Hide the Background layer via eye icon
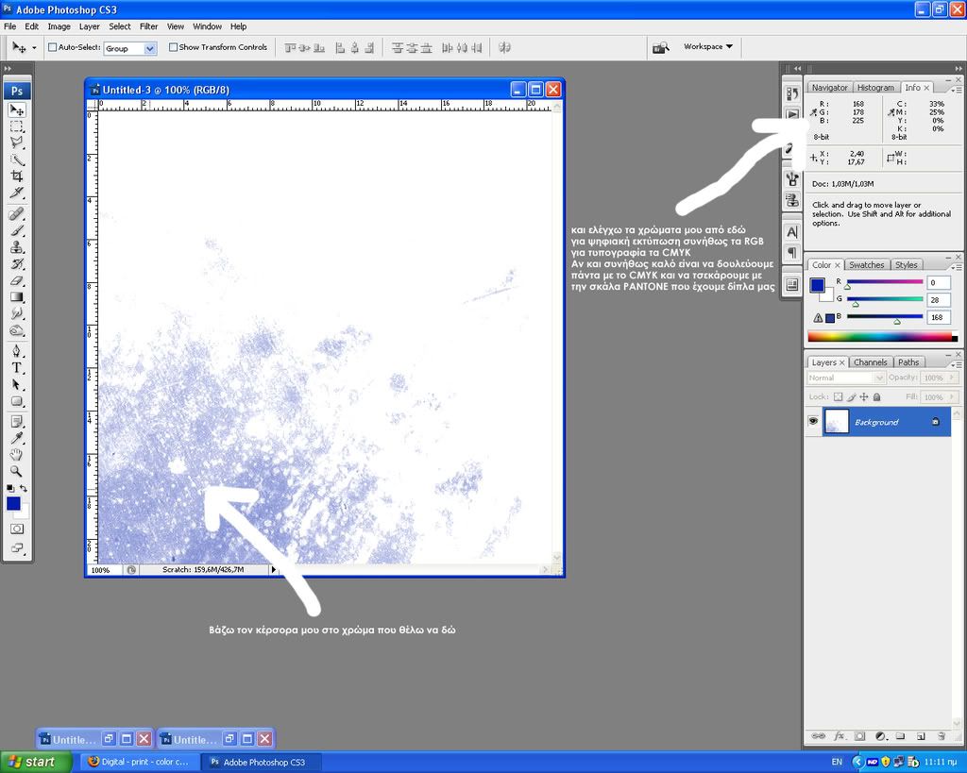The image size is (967, 773). [813, 422]
